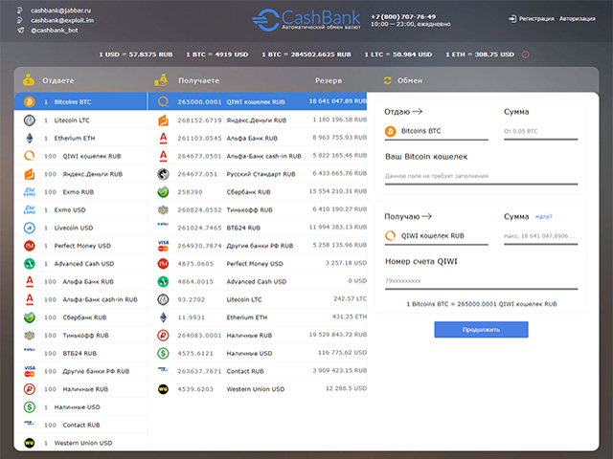
Task: Select Etherium ETH 11.9931 to receive
Action: point(258,317)
